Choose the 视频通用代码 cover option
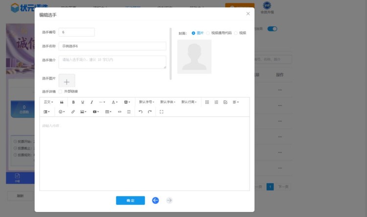Viewport: 367px width, 217px height. [208, 33]
